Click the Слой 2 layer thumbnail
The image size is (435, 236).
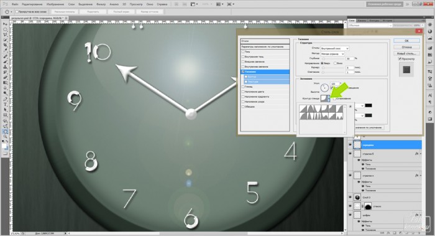tap(357, 197)
